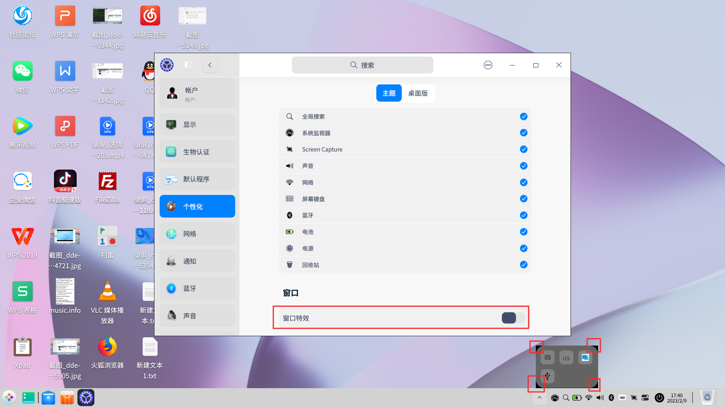Image resolution: width=725 pixels, height=407 pixels.
Task: Uncheck the 回收站 plugin checkbox
Action: [x=523, y=265]
